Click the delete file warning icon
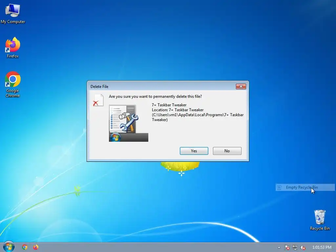This screenshot has height=252, width=336. pyautogui.click(x=98, y=100)
